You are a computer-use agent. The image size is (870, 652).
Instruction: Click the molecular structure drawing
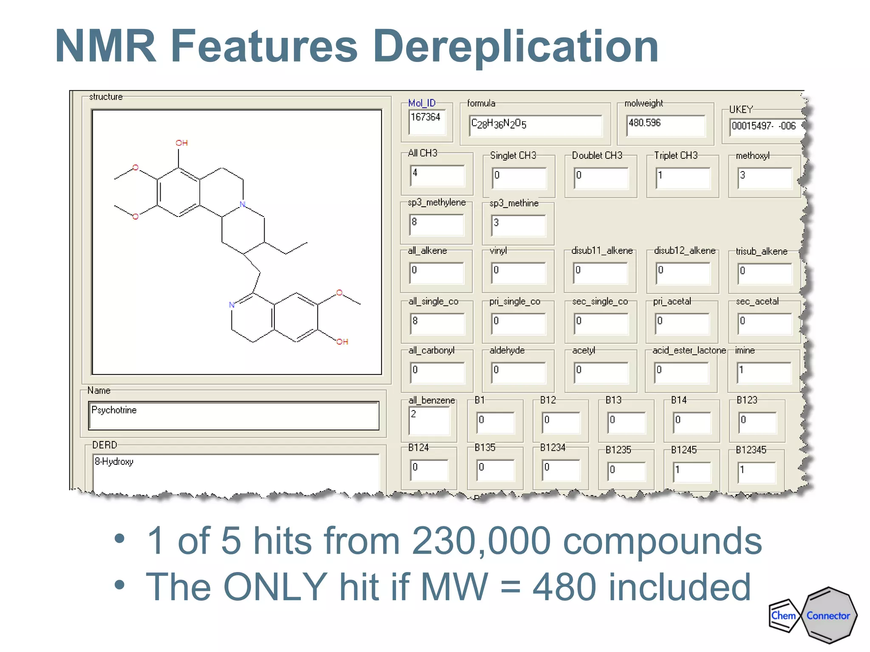237,242
